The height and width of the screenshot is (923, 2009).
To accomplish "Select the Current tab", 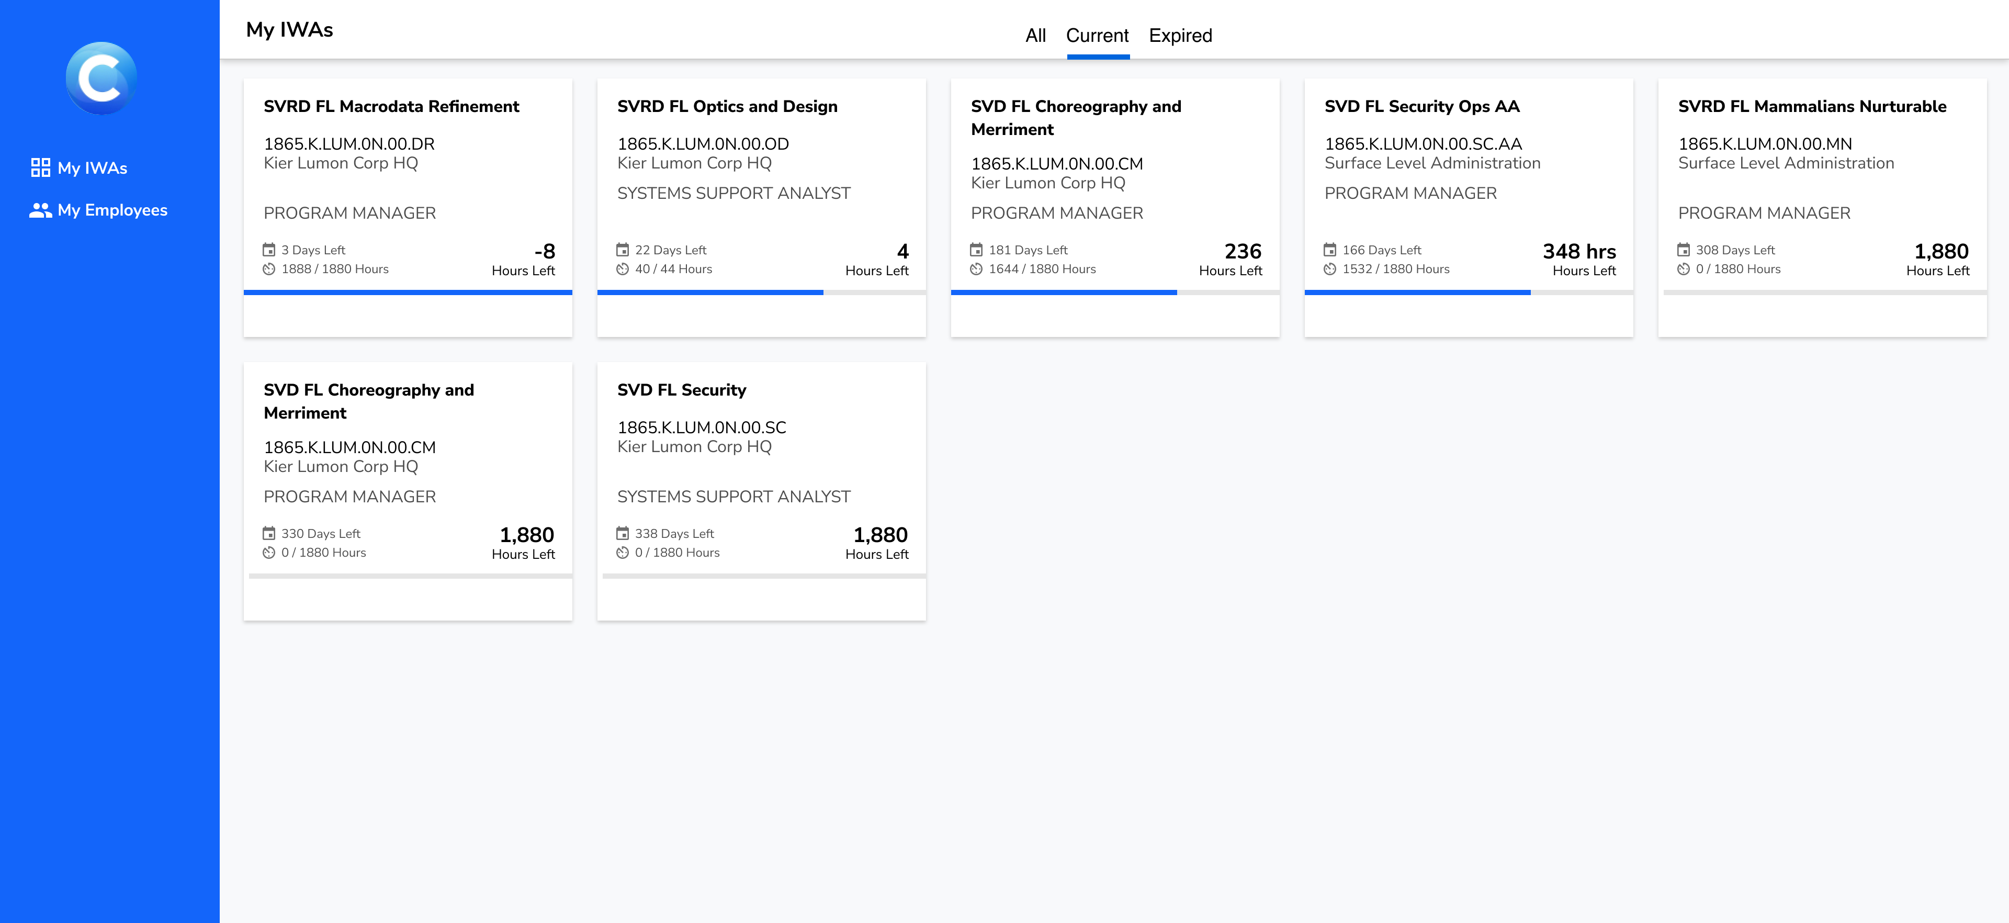I will click(x=1097, y=36).
